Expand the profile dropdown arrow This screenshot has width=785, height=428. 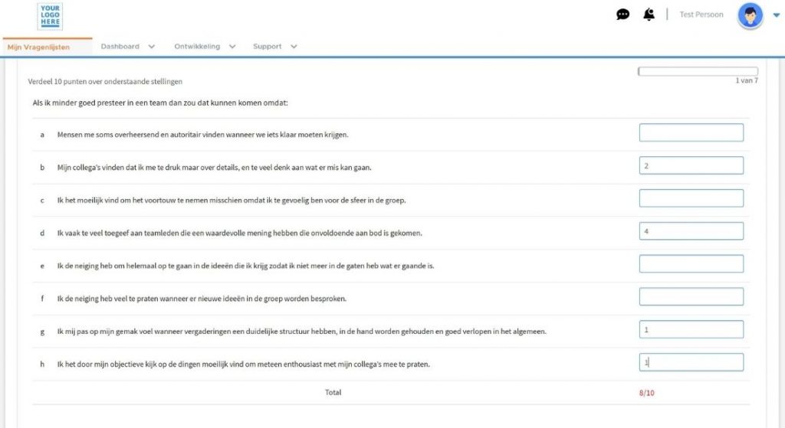tap(776, 15)
